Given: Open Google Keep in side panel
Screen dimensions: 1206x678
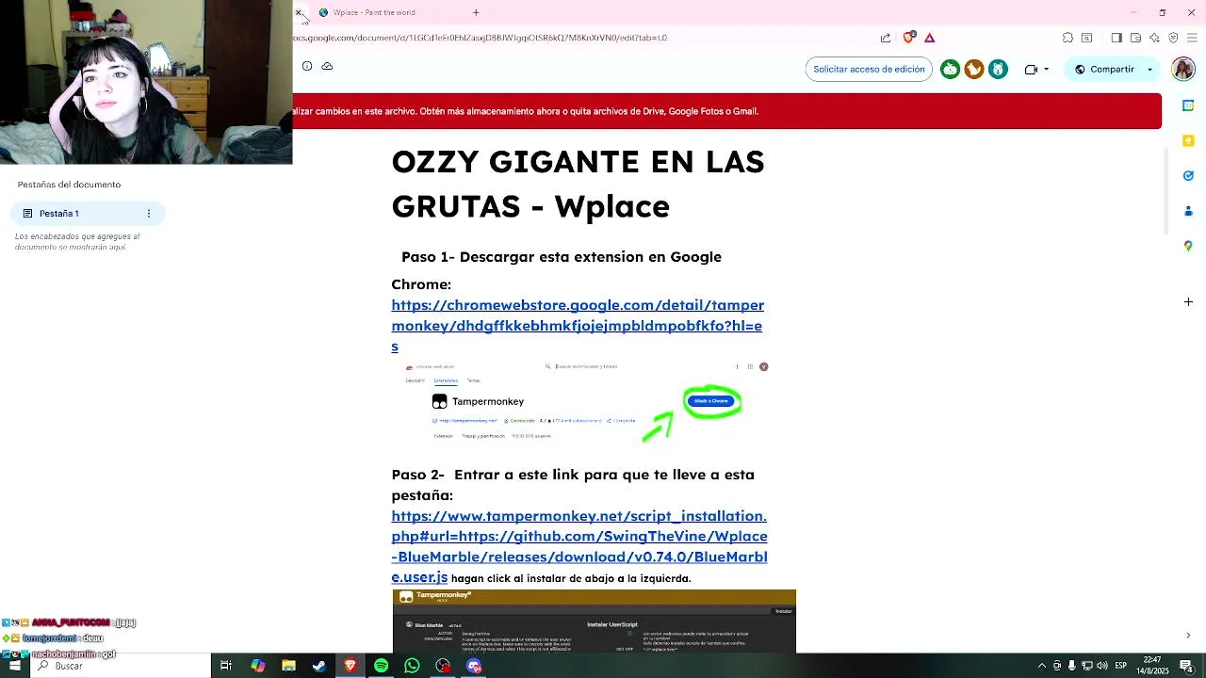Looking at the screenshot, I should pos(1188,140).
